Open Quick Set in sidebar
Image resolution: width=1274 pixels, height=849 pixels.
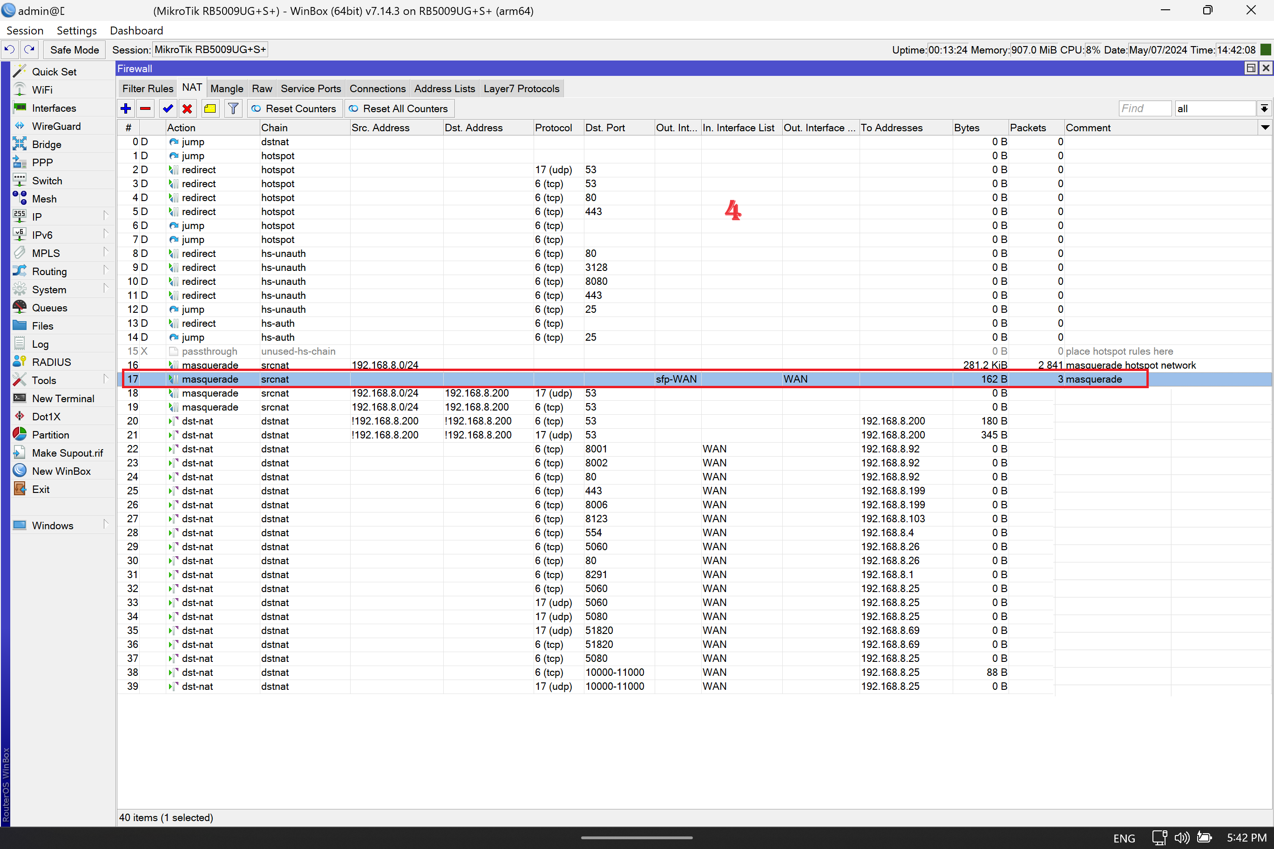coord(54,72)
